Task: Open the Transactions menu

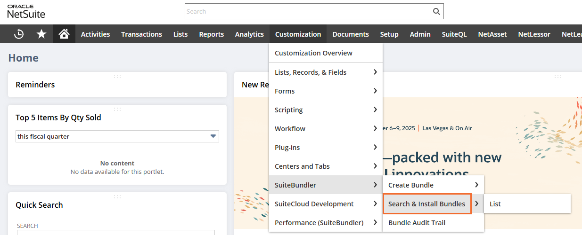Action: [141, 34]
